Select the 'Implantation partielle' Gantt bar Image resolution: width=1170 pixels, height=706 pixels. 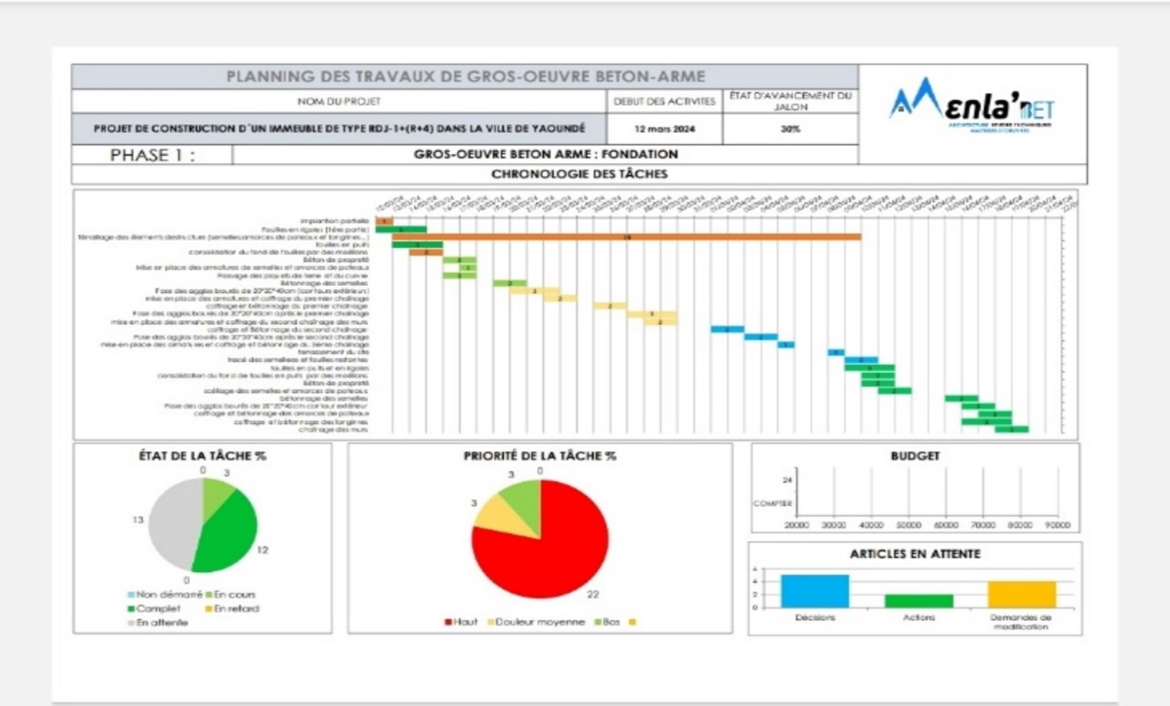tap(384, 221)
